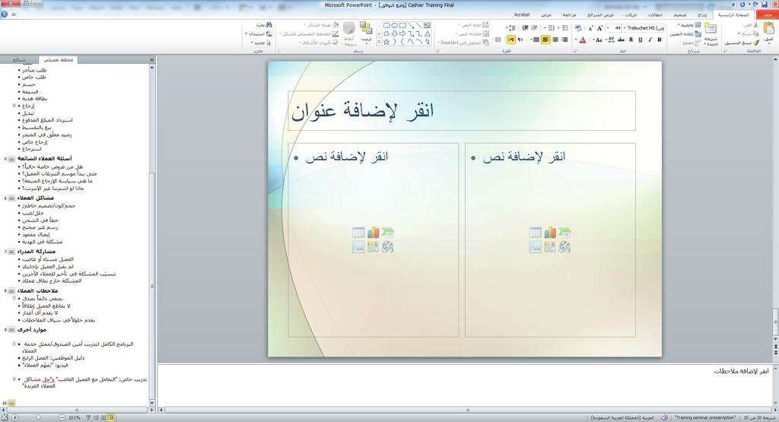Viewport: 779px width, 422px height.
Task: Toggle text Shadow formatting
Action: coord(631,40)
